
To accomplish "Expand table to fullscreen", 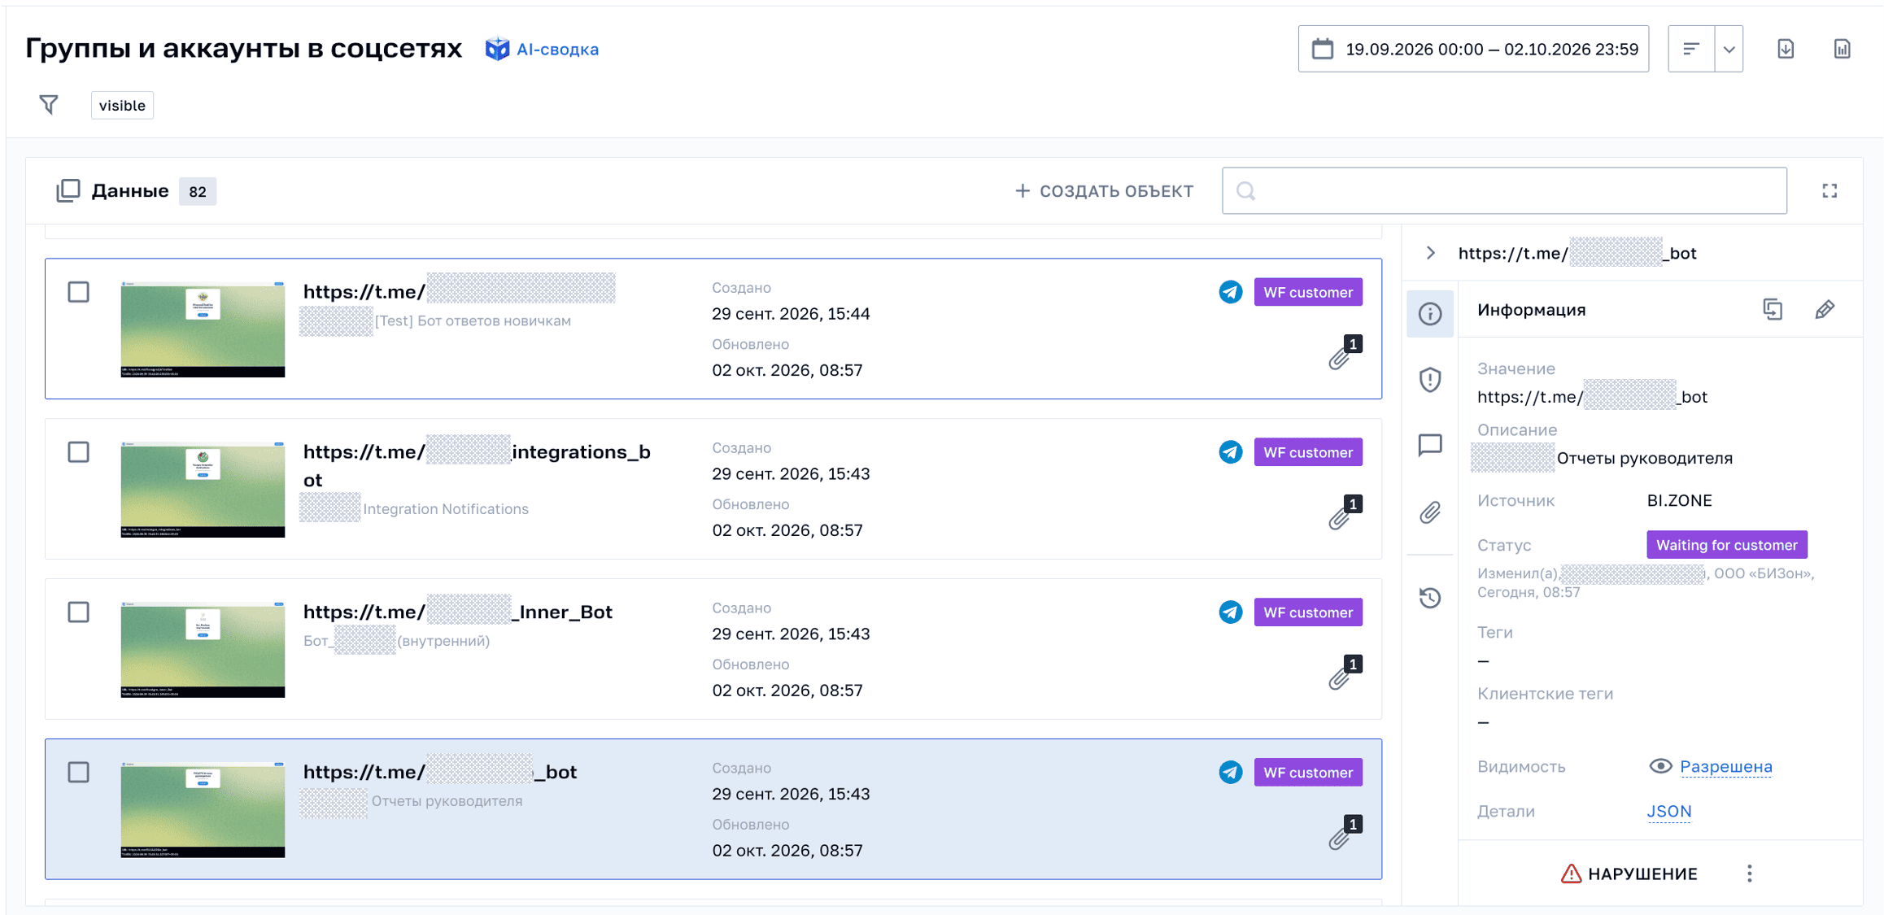I will (1829, 190).
